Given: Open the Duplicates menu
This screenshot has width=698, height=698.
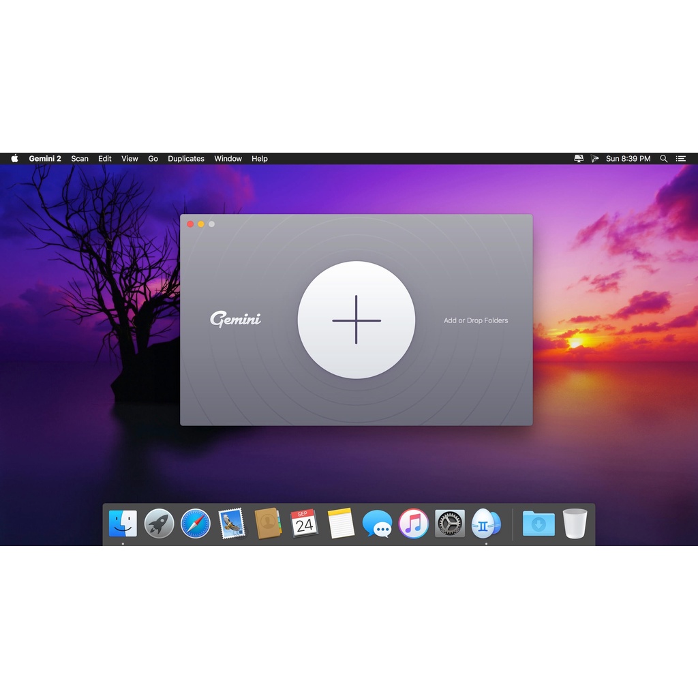Looking at the screenshot, I should [186, 159].
